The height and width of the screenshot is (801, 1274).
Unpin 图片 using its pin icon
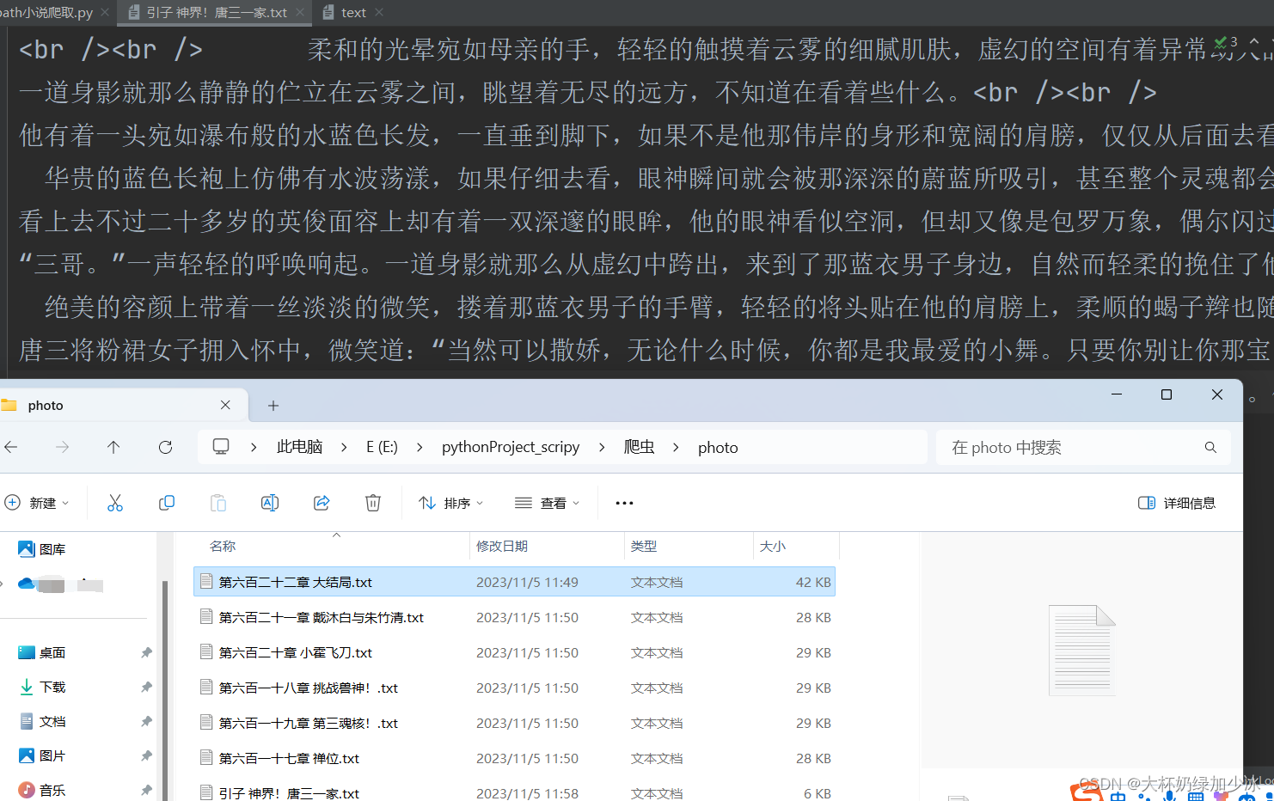pos(146,755)
